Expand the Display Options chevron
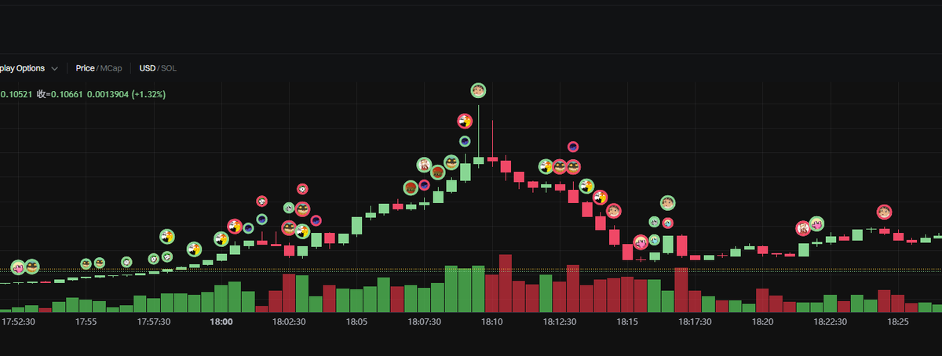The height and width of the screenshot is (356, 942). pos(54,69)
